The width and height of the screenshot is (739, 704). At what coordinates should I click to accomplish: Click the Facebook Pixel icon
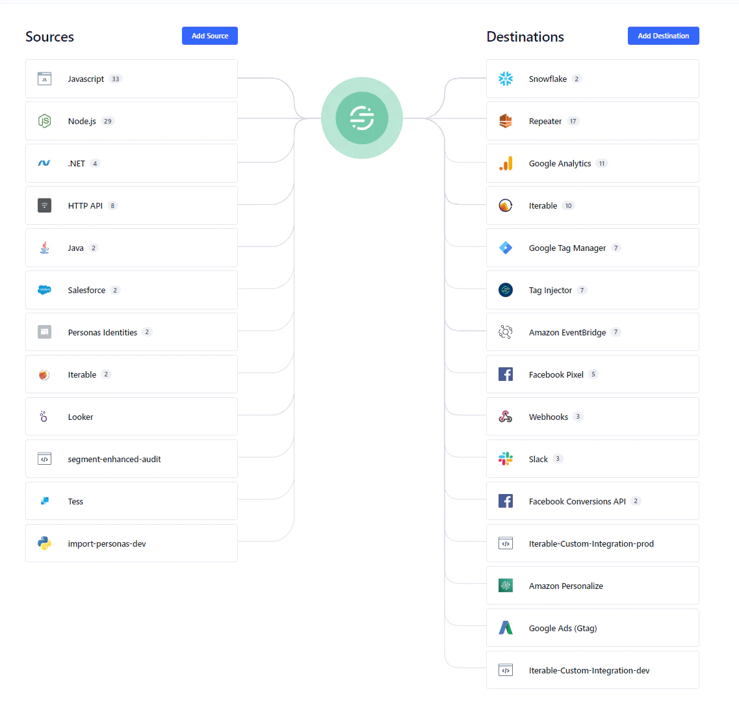click(x=506, y=374)
